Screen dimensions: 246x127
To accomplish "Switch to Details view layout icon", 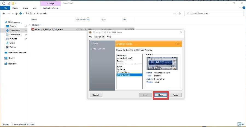I will [239, 124].
